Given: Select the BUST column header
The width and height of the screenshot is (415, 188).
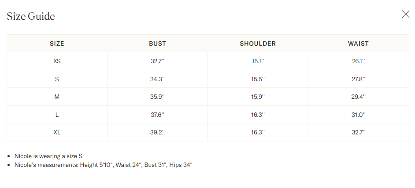Looking at the screenshot, I should pos(157,43).
